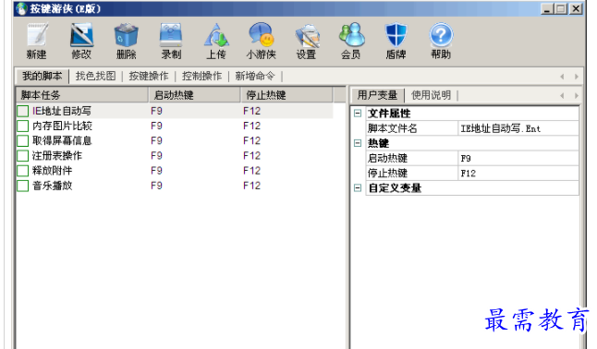Collapse the 热键 property group

[x=358, y=143]
